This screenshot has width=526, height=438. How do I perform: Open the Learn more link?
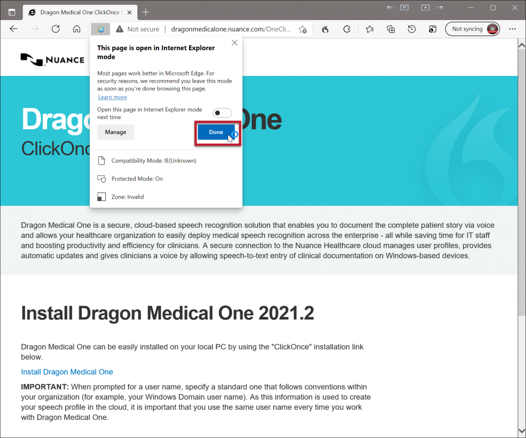112,97
